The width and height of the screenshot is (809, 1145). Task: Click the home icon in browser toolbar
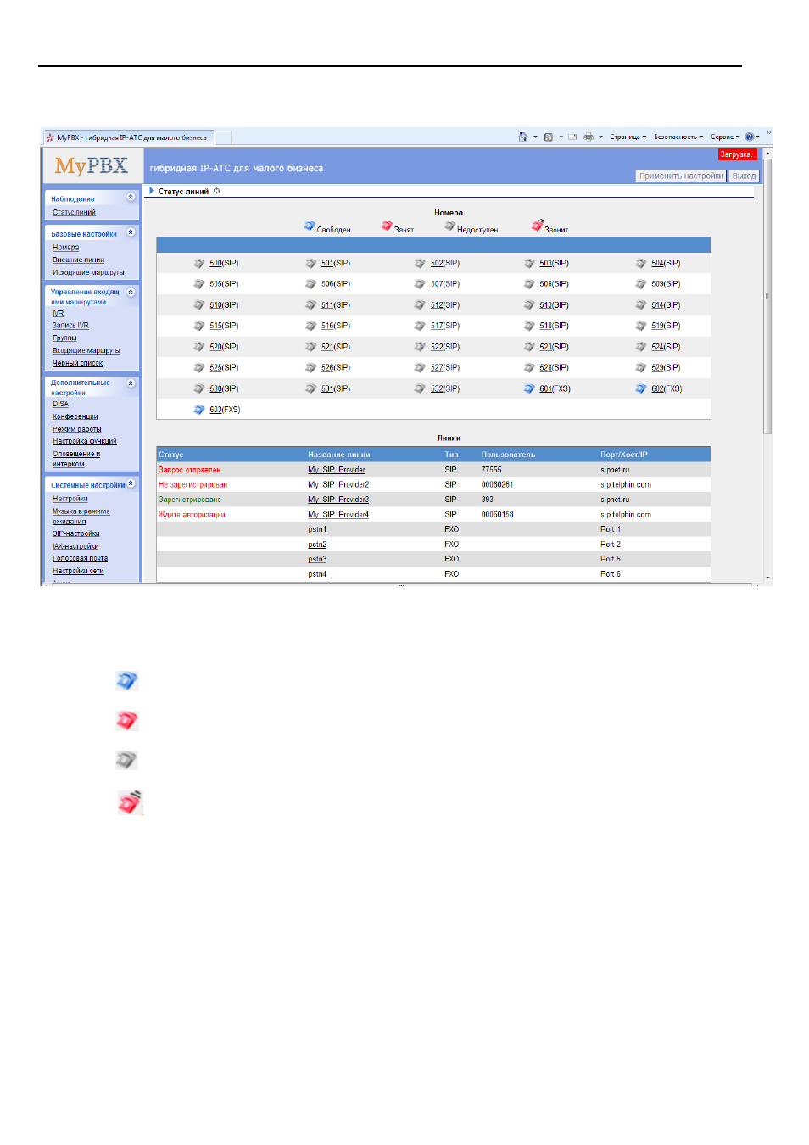pos(523,137)
